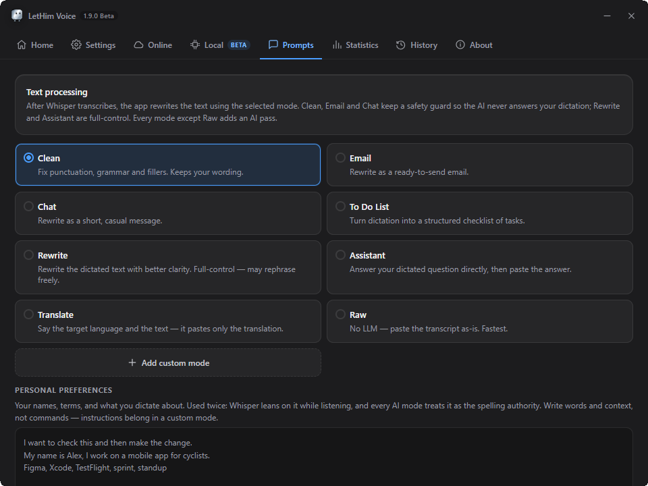Click the Rewrite card description text
This screenshot has width=648, height=486.
click(167, 275)
